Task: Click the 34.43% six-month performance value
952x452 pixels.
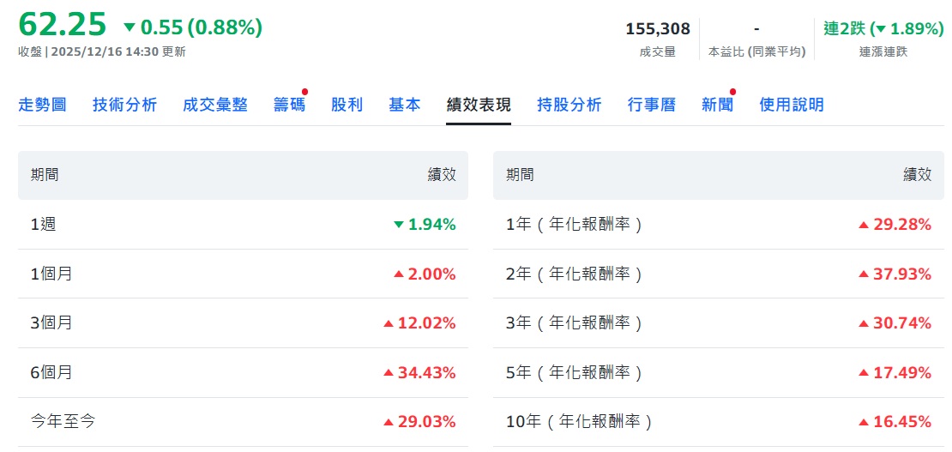Action: click(x=419, y=372)
